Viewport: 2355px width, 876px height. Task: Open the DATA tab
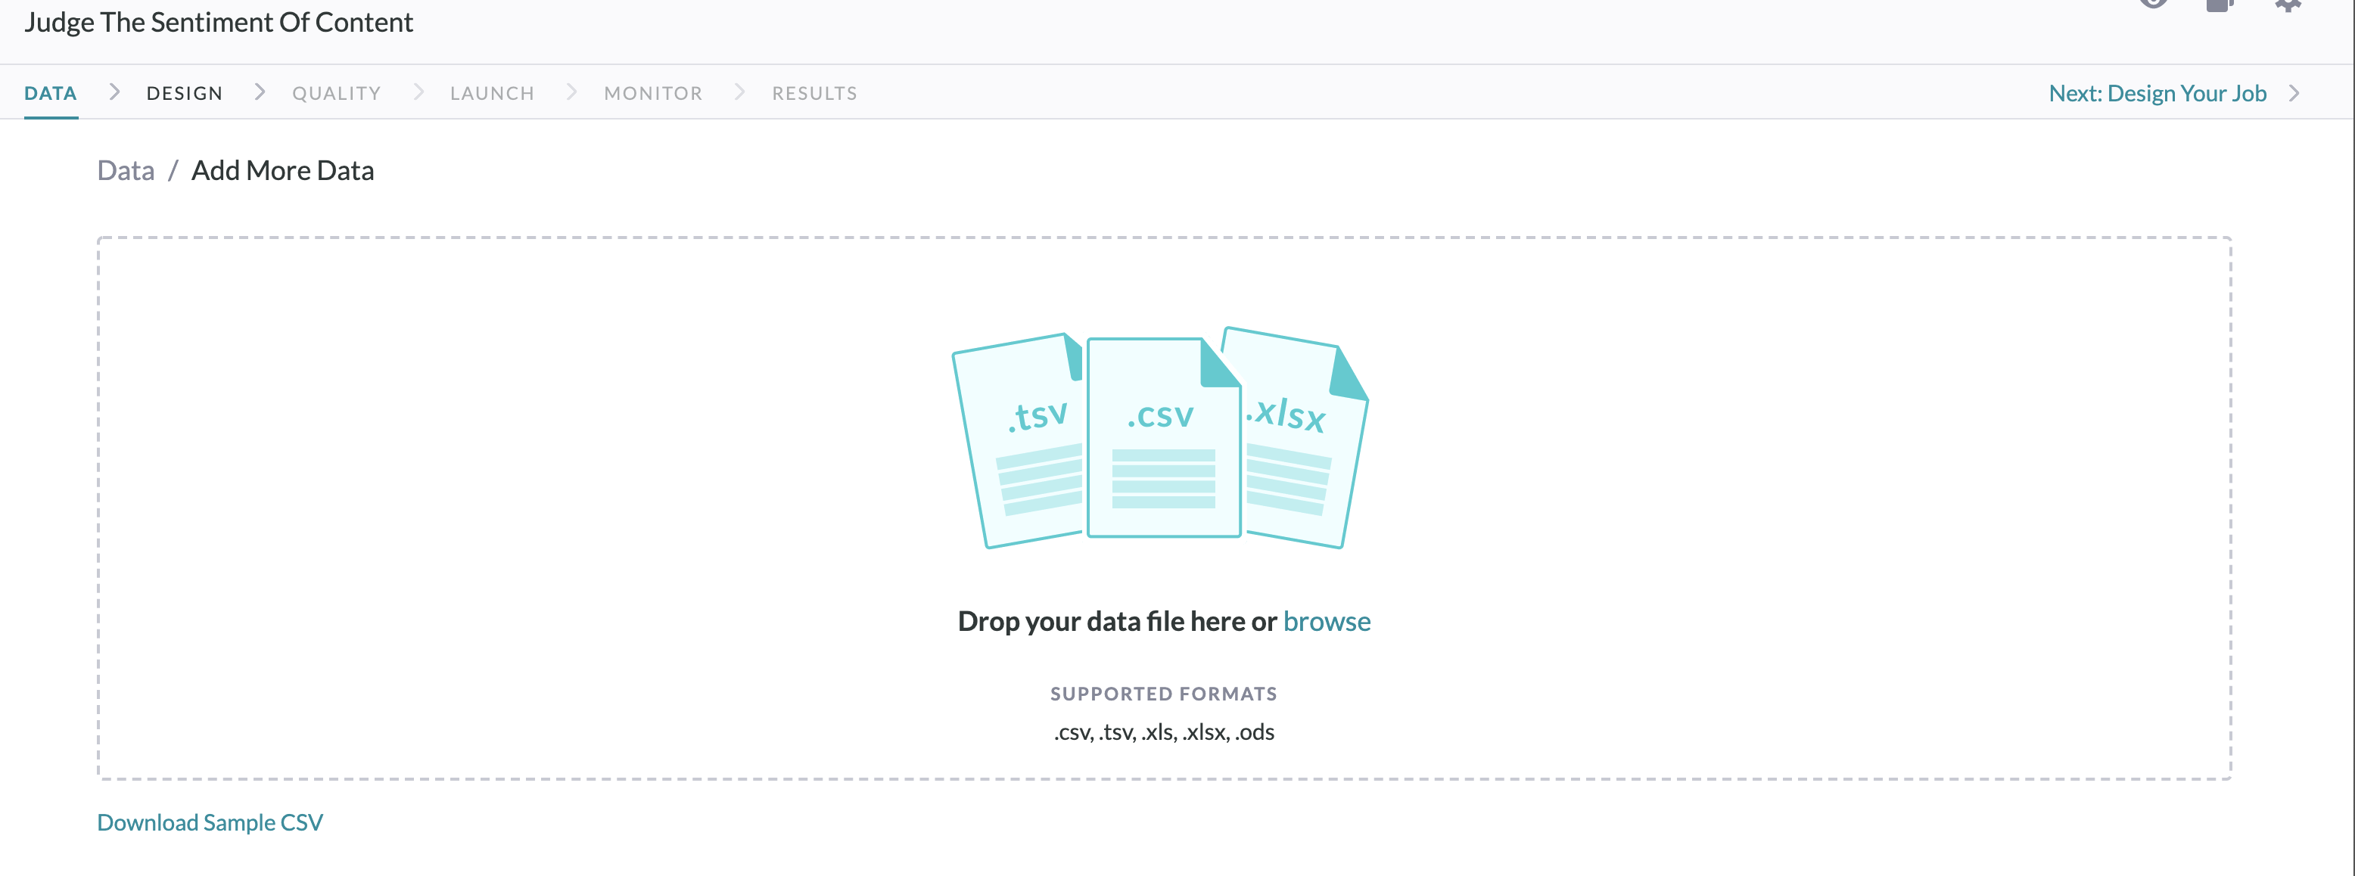pyautogui.click(x=50, y=93)
